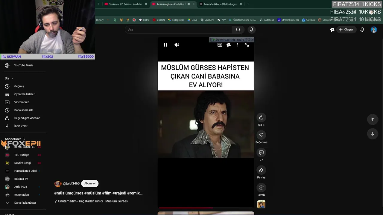383x215 pixels.
Task: Open the notifications bell
Action: (x=362, y=30)
